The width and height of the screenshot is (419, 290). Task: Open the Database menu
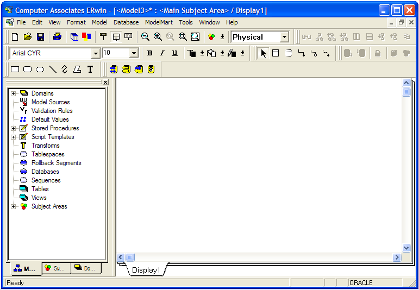(126, 22)
